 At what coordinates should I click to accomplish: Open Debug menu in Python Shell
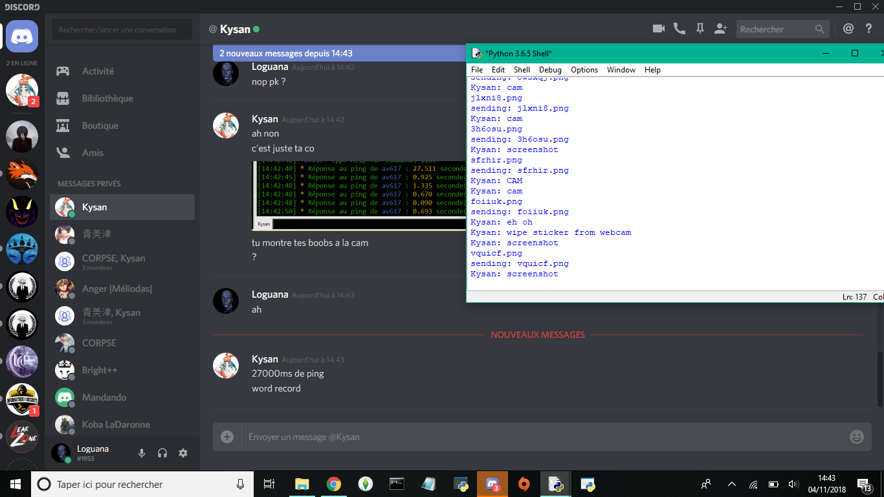[x=550, y=70]
